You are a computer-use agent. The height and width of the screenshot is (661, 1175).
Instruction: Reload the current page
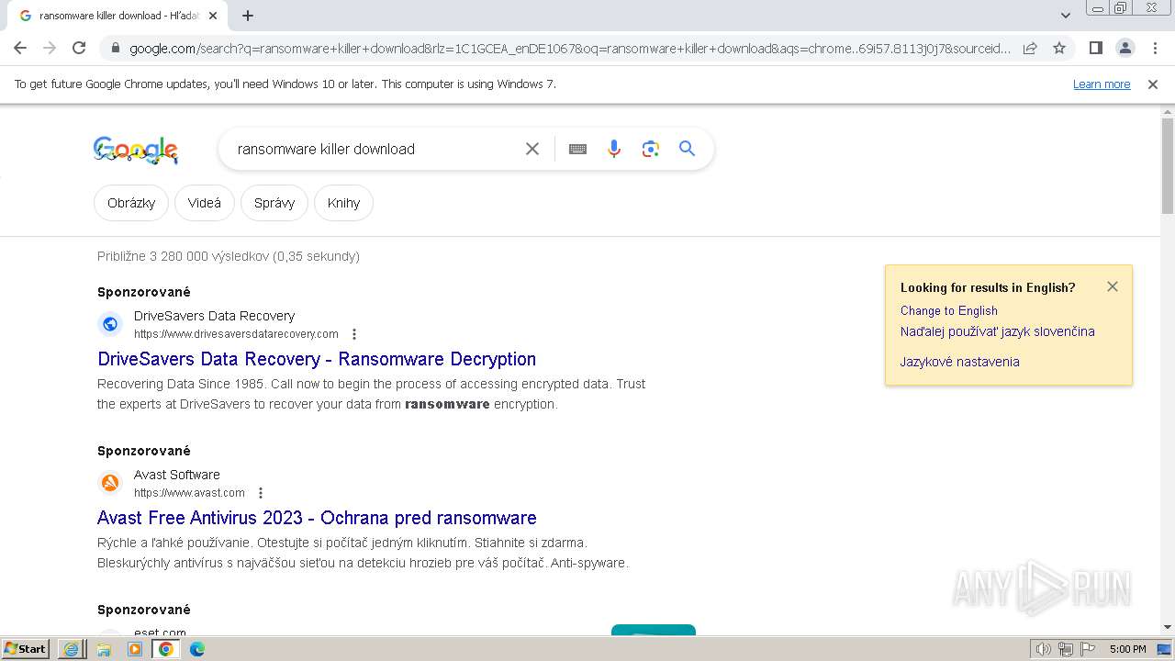(x=79, y=48)
